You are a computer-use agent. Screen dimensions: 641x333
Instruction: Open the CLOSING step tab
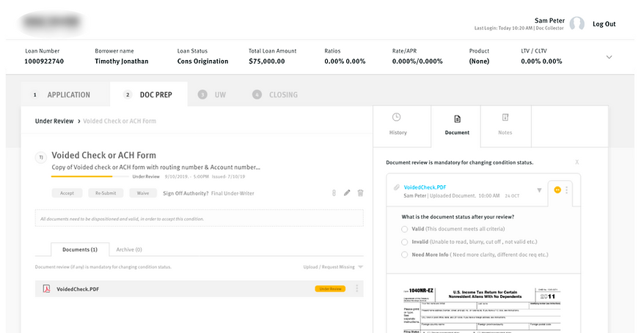[x=275, y=94]
